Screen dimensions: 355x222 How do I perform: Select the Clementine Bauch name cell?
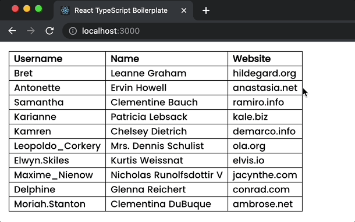[x=166, y=102]
